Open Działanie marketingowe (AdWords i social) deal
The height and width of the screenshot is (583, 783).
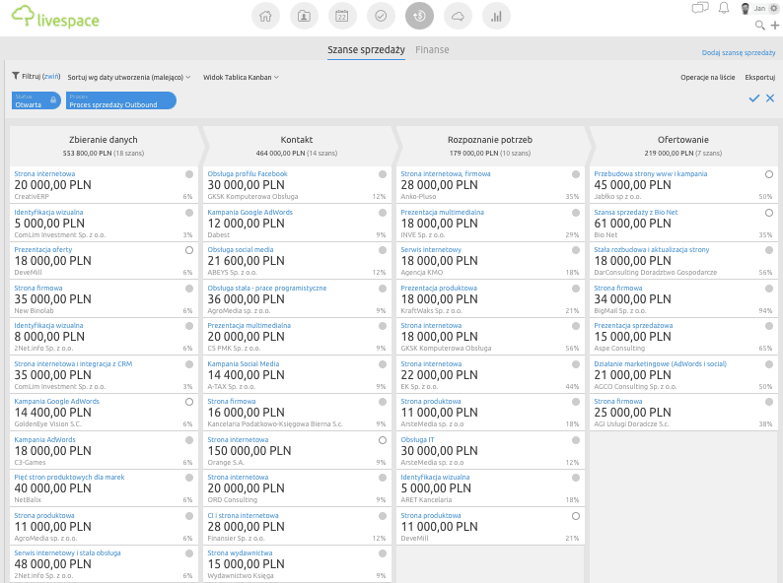(660, 364)
